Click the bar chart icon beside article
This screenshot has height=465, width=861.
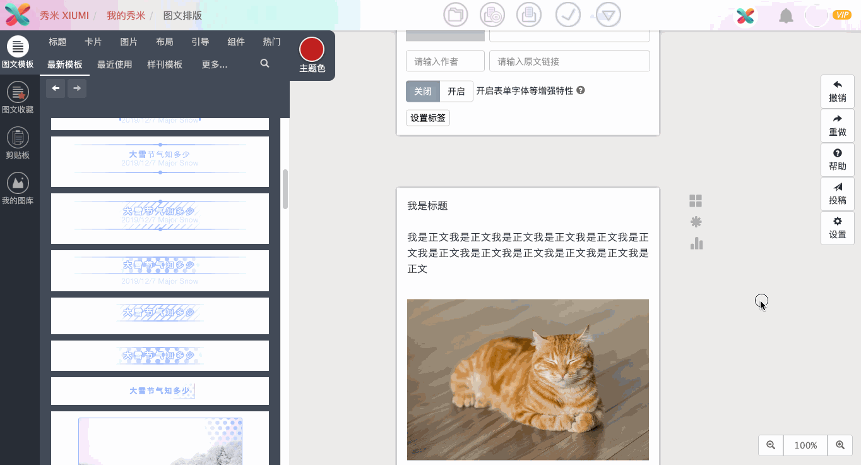696,243
